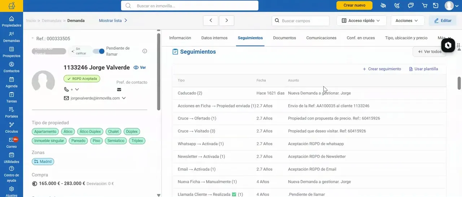Open Centro de ayuda in the sidebar
The image size is (462, 197).
(x=12, y=174)
